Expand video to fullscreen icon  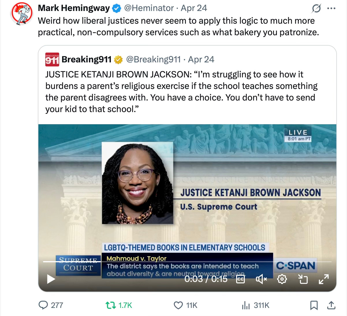[324, 279]
